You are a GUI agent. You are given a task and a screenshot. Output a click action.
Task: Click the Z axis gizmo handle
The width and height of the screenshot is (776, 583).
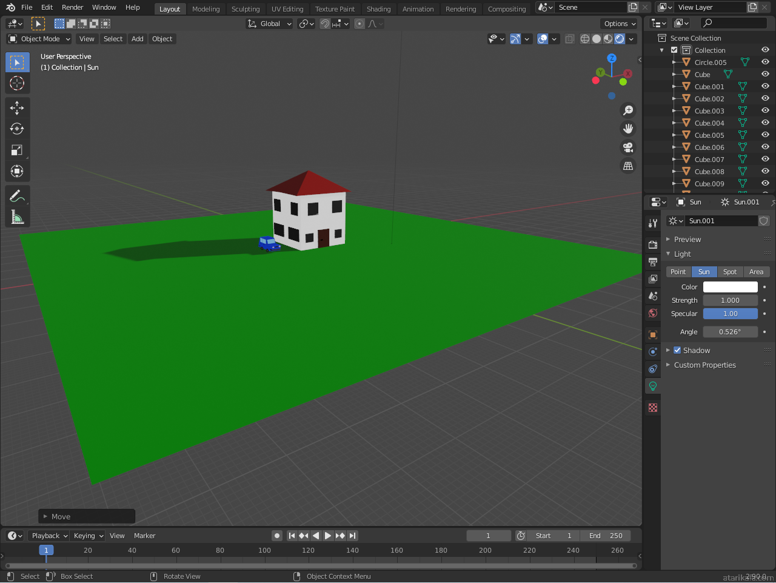tap(612, 58)
